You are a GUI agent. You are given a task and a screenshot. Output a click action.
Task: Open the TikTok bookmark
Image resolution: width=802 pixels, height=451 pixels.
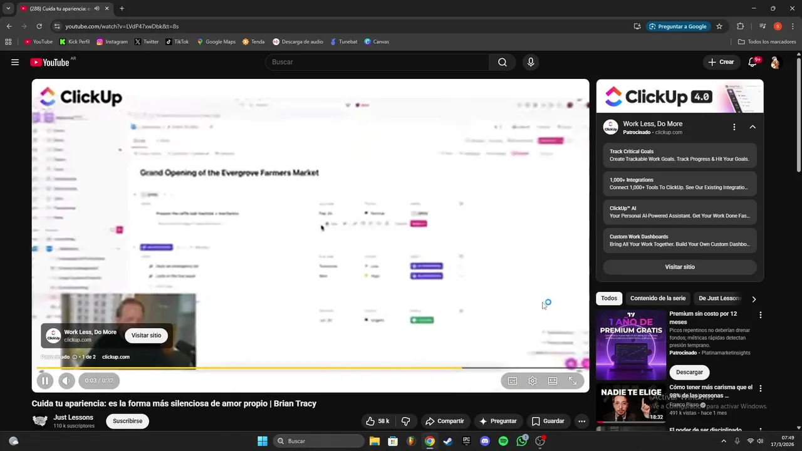click(177, 42)
